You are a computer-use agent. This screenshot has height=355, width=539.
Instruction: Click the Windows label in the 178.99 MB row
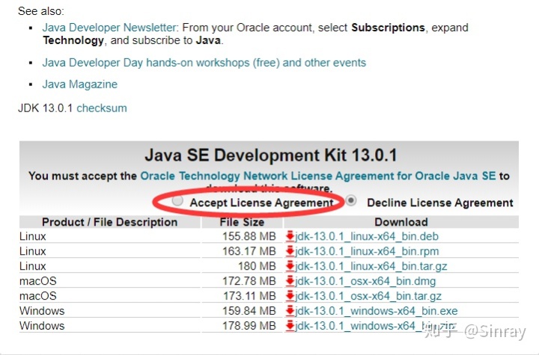coord(42,325)
